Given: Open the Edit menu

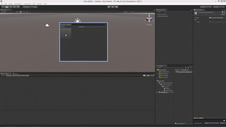Looking at the screenshot, I should click(6, 4).
